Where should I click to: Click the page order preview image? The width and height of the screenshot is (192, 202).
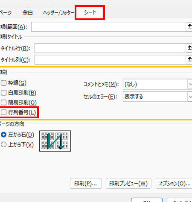tap(55, 141)
